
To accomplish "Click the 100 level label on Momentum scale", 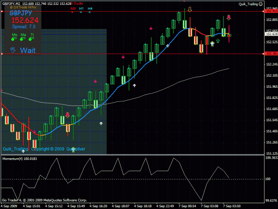I will coord(268,179).
